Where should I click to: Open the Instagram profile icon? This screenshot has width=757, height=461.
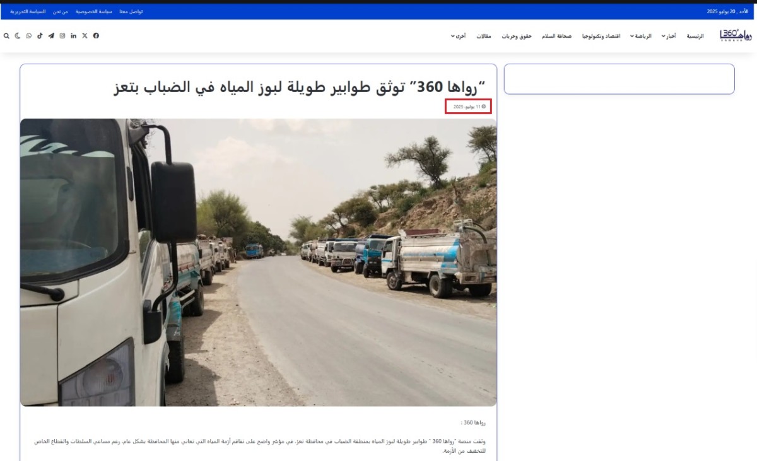point(62,36)
